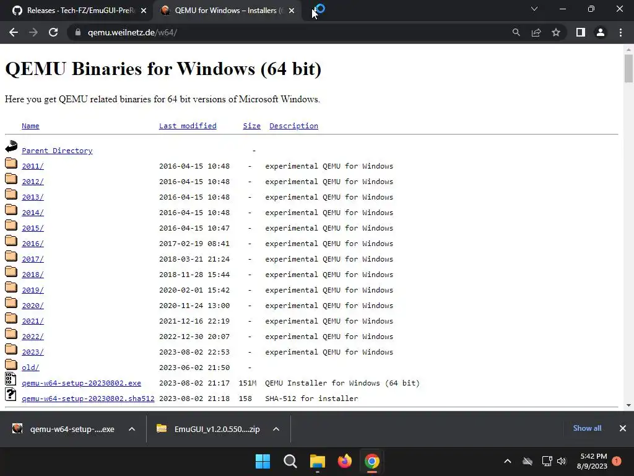Close the downloads bar with X
Image resolution: width=634 pixels, height=476 pixels.
tap(623, 428)
